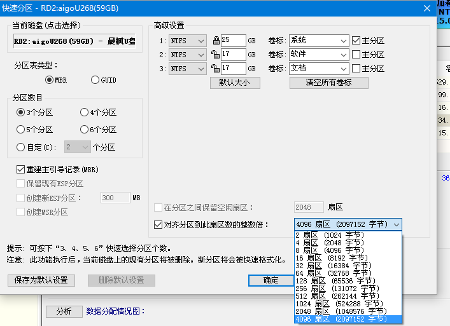Select 512 扇区 (262144 字节) option
Screen dimensions: 450x326
[348, 296]
